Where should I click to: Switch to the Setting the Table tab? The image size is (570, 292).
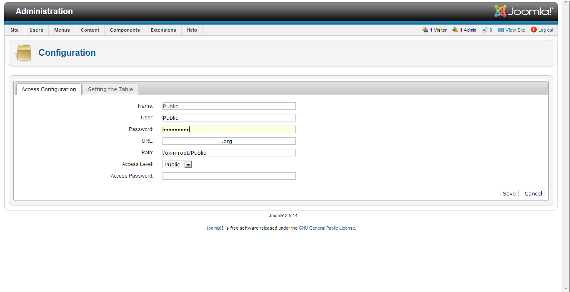tap(110, 89)
